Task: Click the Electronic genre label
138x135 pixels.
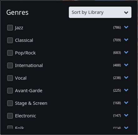Action: (x=26, y=116)
